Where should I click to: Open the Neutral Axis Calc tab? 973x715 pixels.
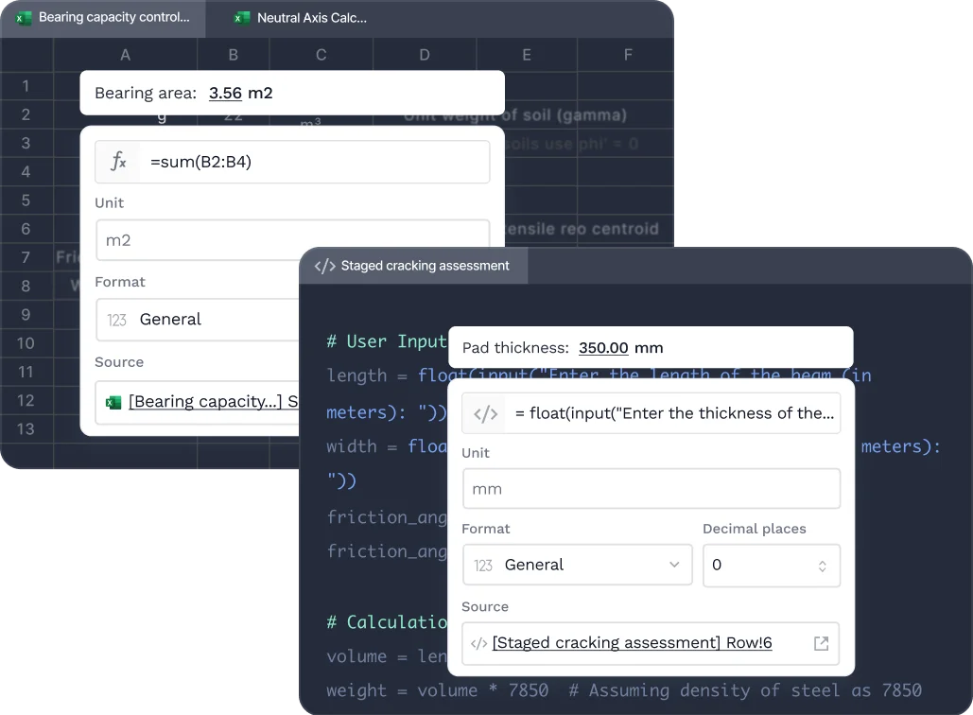pos(301,18)
